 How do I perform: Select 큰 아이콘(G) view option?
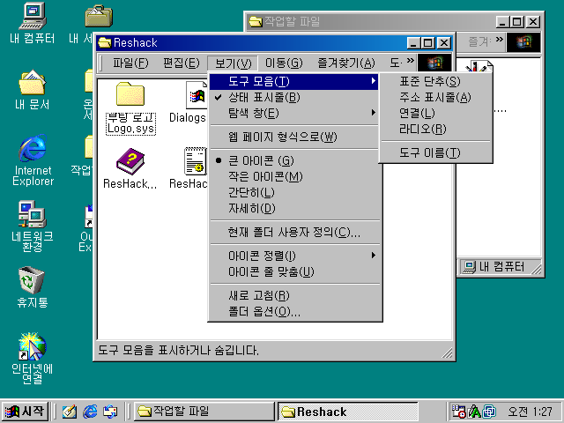coord(293,160)
